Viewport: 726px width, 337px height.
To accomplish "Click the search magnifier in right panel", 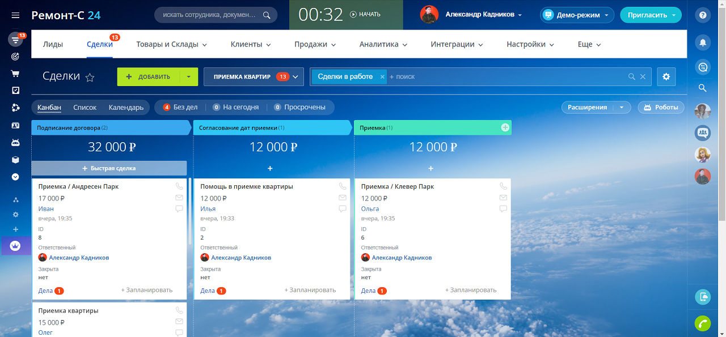I will click(703, 88).
